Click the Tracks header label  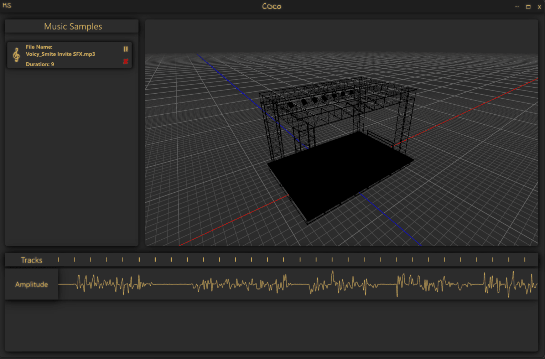(31, 260)
